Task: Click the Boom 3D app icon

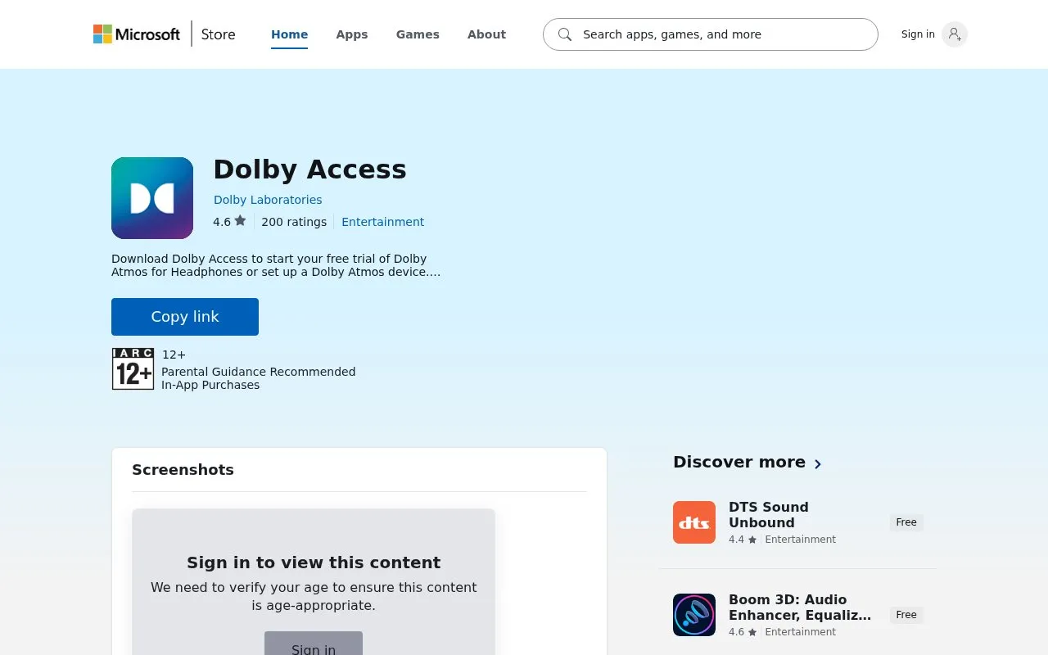Action: 694,615
